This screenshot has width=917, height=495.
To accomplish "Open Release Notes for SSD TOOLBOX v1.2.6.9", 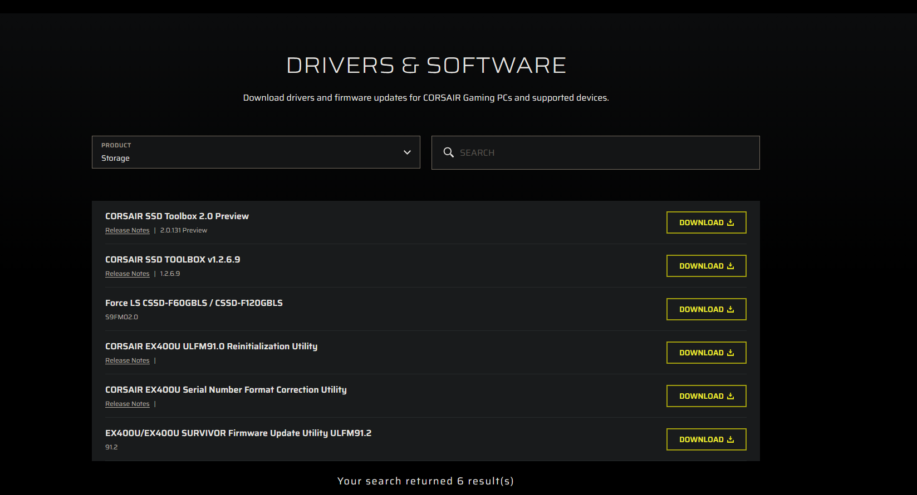I will coord(128,274).
